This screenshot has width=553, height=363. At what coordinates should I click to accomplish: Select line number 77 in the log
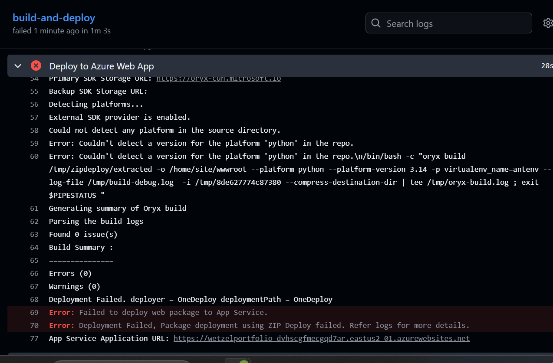34,338
